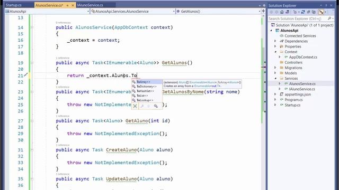This screenshot has width=339, height=190.
Task: Toggle Show All Files in Solution Explorer
Action: pos(314,12)
